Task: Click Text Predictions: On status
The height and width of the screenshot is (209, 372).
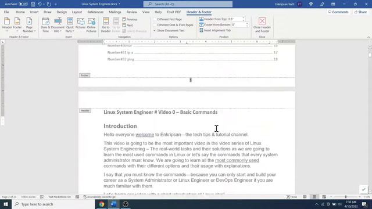Action: coord(59,197)
